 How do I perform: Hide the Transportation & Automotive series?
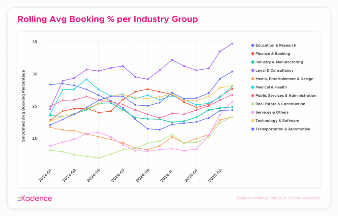(283, 129)
